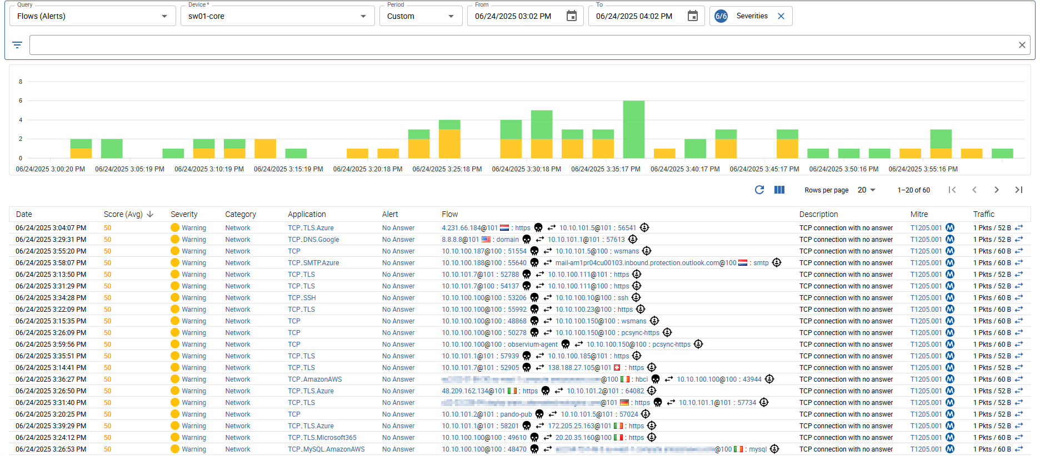Sort by the Alert column header
The image size is (1040, 456).
[x=390, y=214]
